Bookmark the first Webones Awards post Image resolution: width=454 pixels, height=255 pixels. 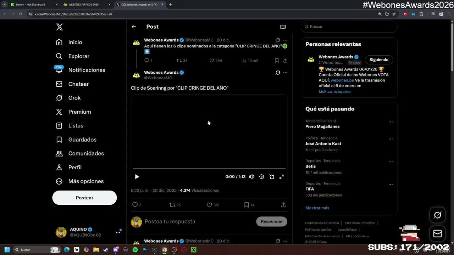277,61
